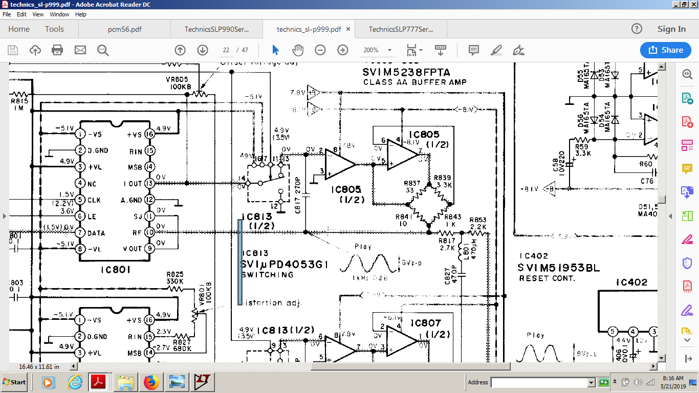Open the Edit menu
The width and height of the screenshot is (699, 393).
coord(21,14)
